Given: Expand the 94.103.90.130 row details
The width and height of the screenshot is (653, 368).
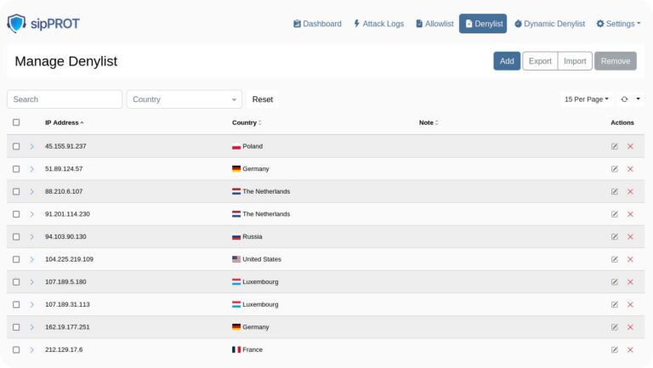Looking at the screenshot, I should [31, 236].
